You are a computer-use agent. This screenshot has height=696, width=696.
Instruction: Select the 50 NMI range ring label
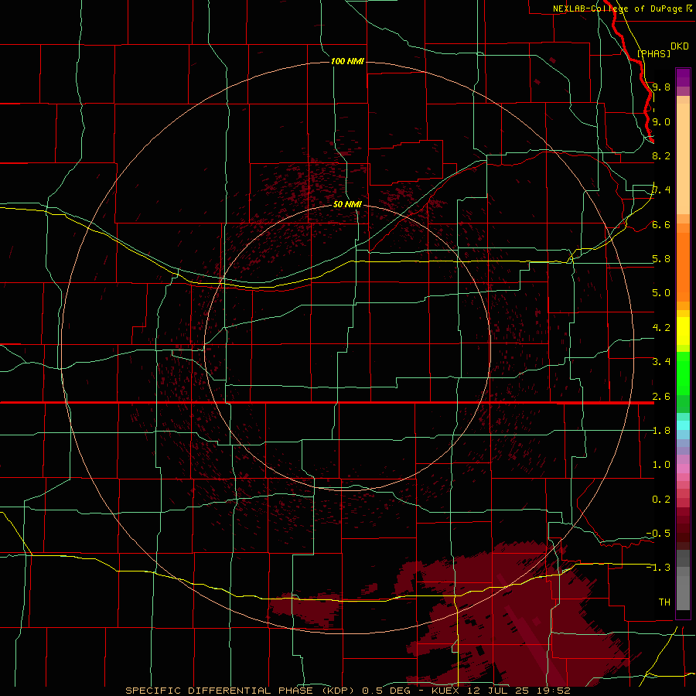click(x=347, y=204)
